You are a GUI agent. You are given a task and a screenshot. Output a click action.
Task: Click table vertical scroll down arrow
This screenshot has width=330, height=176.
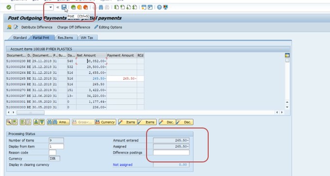(287, 107)
